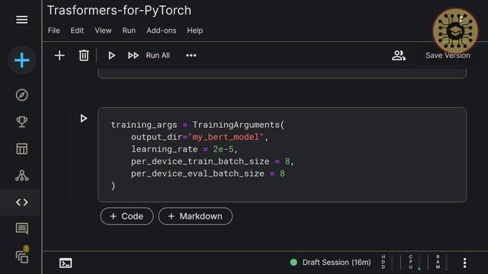The width and height of the screenshot is (488, 274).
Task: Open the View menu
Action: coord(103,30)
